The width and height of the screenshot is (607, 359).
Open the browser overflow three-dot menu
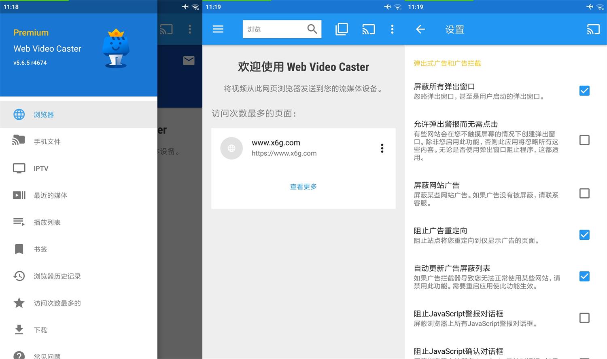(x=392, y=29)
